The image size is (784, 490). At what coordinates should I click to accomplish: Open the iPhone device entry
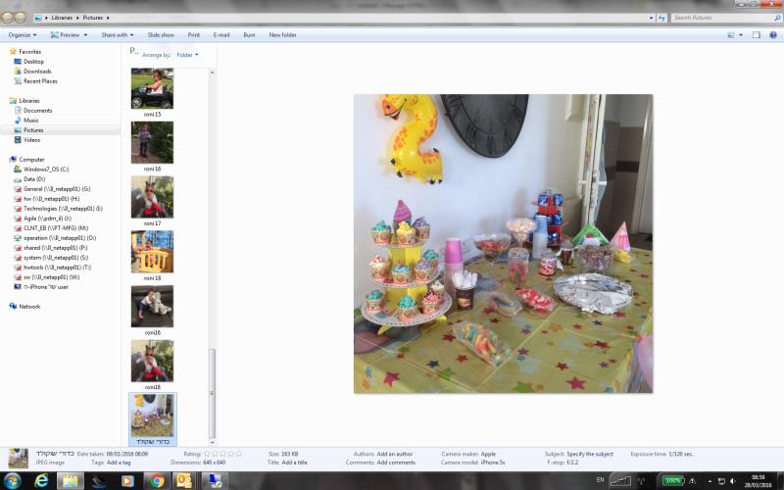point(45,287)
